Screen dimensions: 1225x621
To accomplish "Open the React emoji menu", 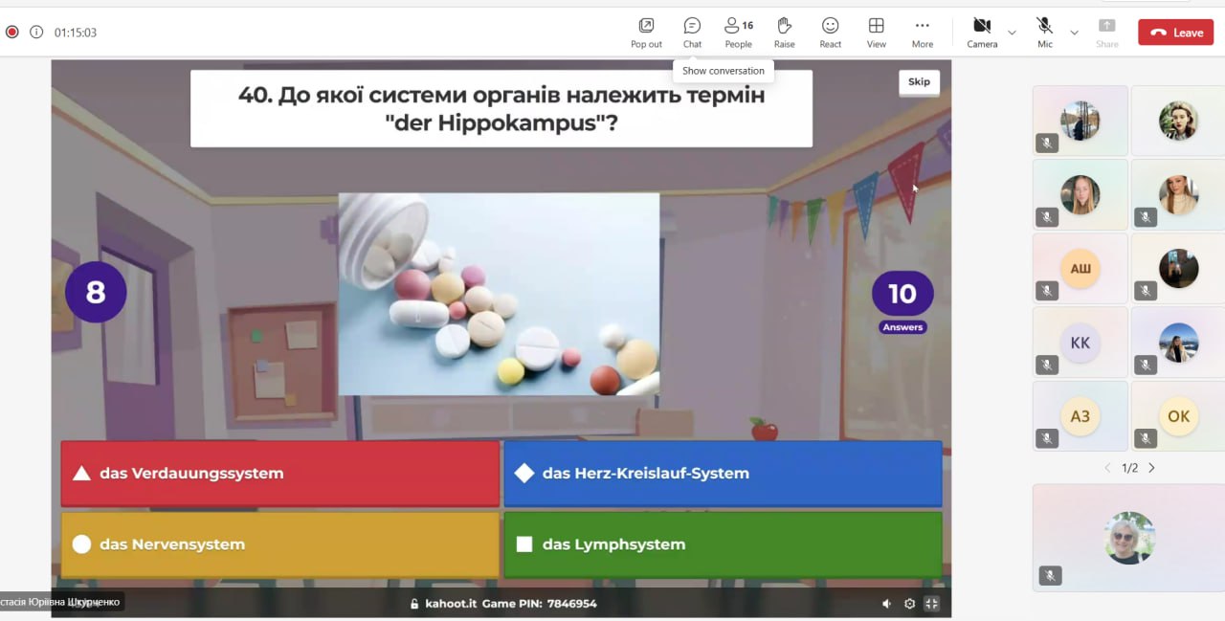I will point(830,33).
